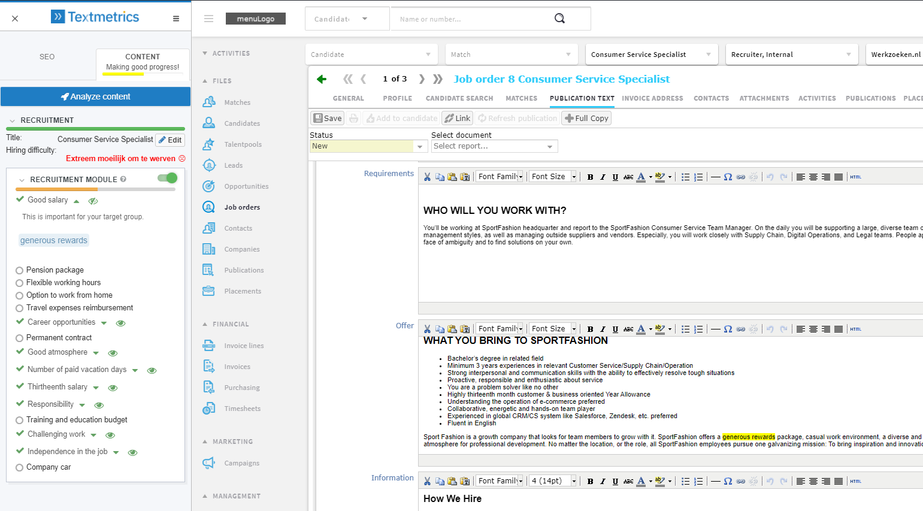Open the Textmetrics hamburger menu
This screenshot has height=511, width=923.
(176, 19)
